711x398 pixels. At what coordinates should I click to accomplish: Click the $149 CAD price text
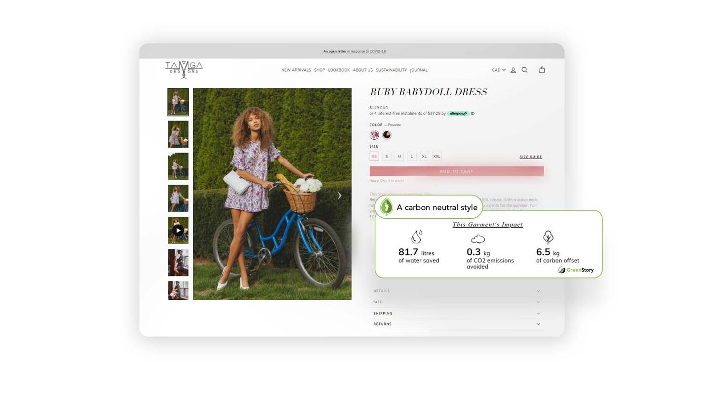click(x=379, y=108)
